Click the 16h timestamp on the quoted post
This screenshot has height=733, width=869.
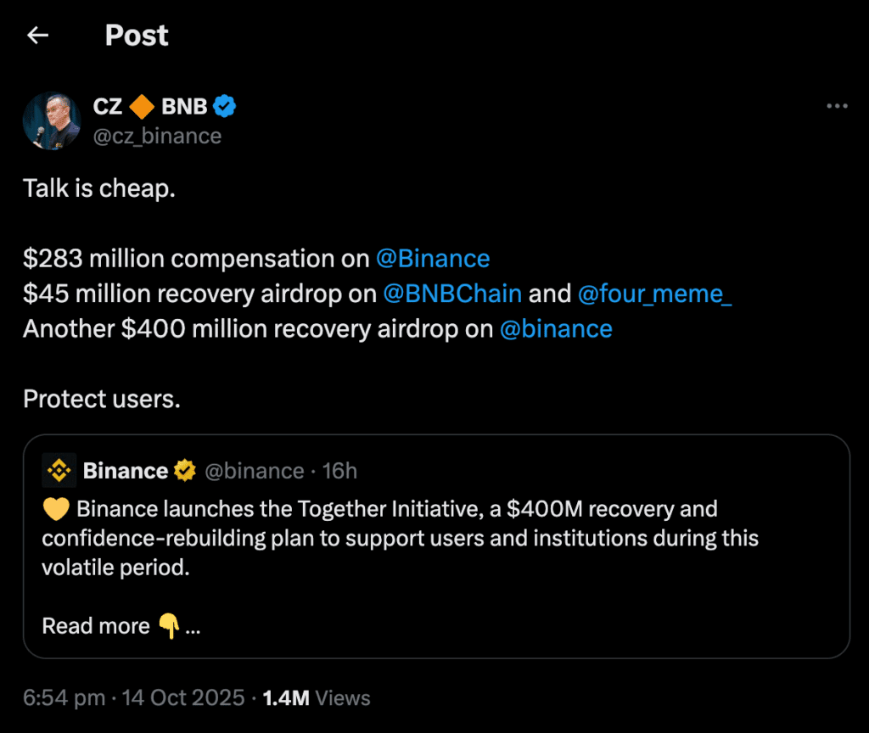(339, 470)
